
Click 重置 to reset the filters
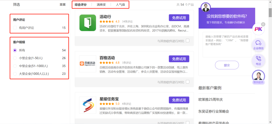[63, 5]
